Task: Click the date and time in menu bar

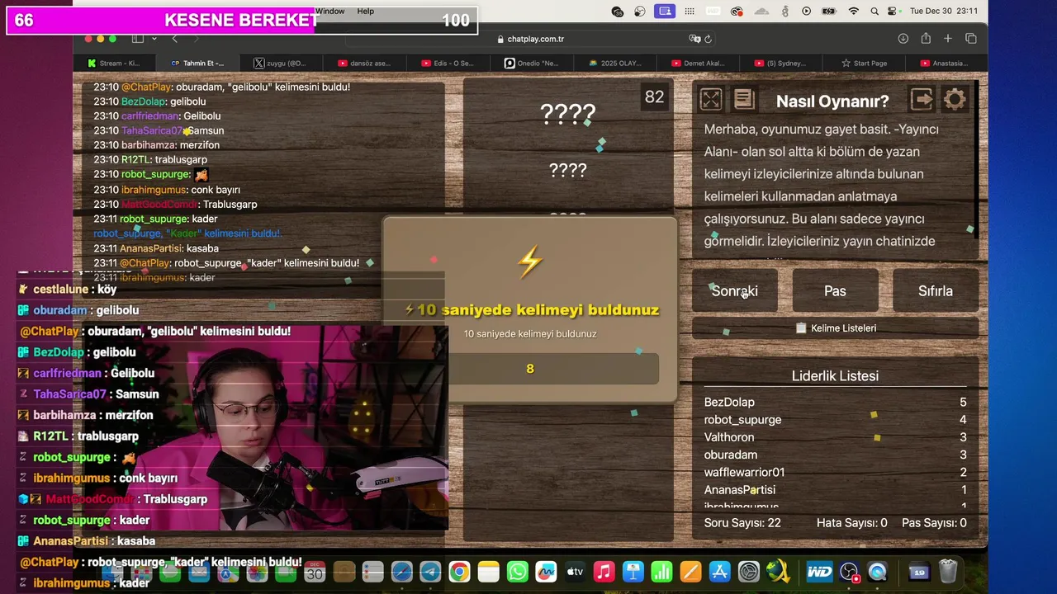Action: [944, 11]
